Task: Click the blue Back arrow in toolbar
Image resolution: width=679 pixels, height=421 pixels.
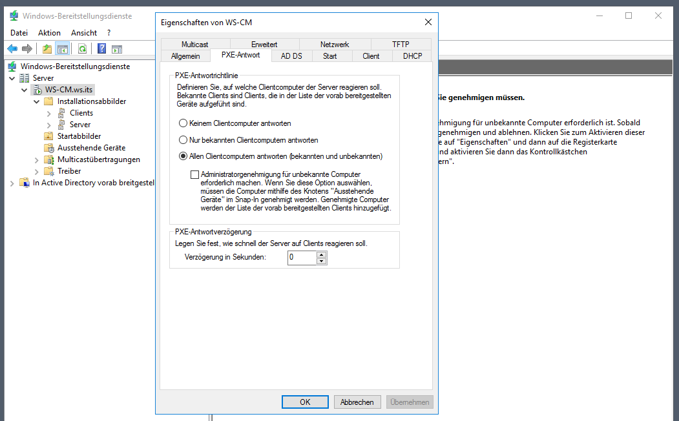Action: (x=12, y=49)
